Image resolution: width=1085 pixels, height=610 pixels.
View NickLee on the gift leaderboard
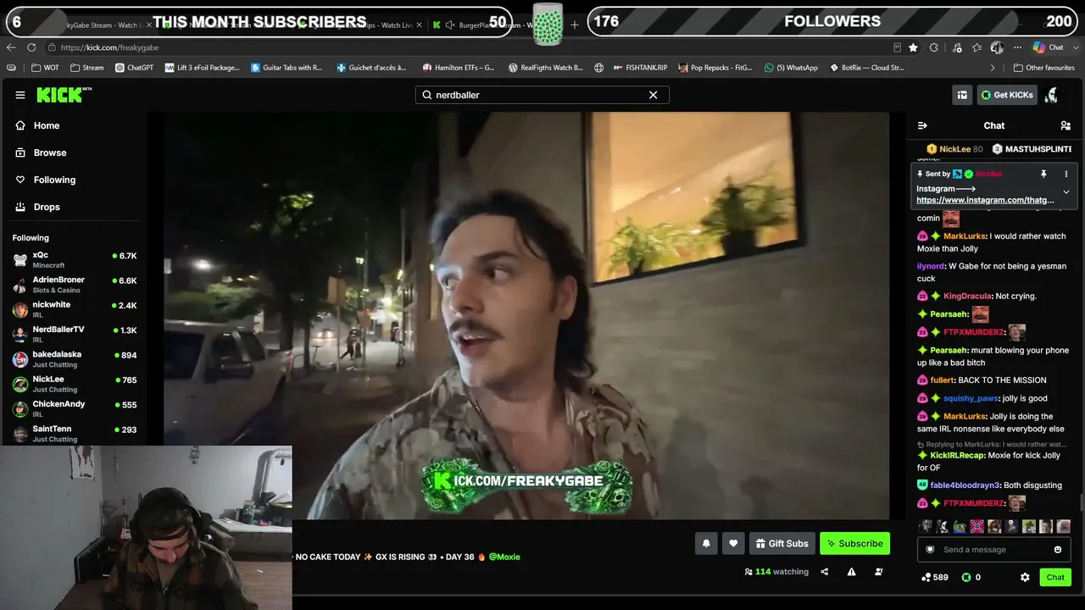coord(954,149)
